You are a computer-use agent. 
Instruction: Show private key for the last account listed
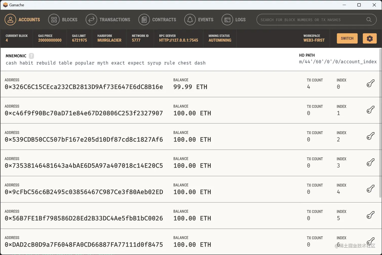[x=371, y=241]
